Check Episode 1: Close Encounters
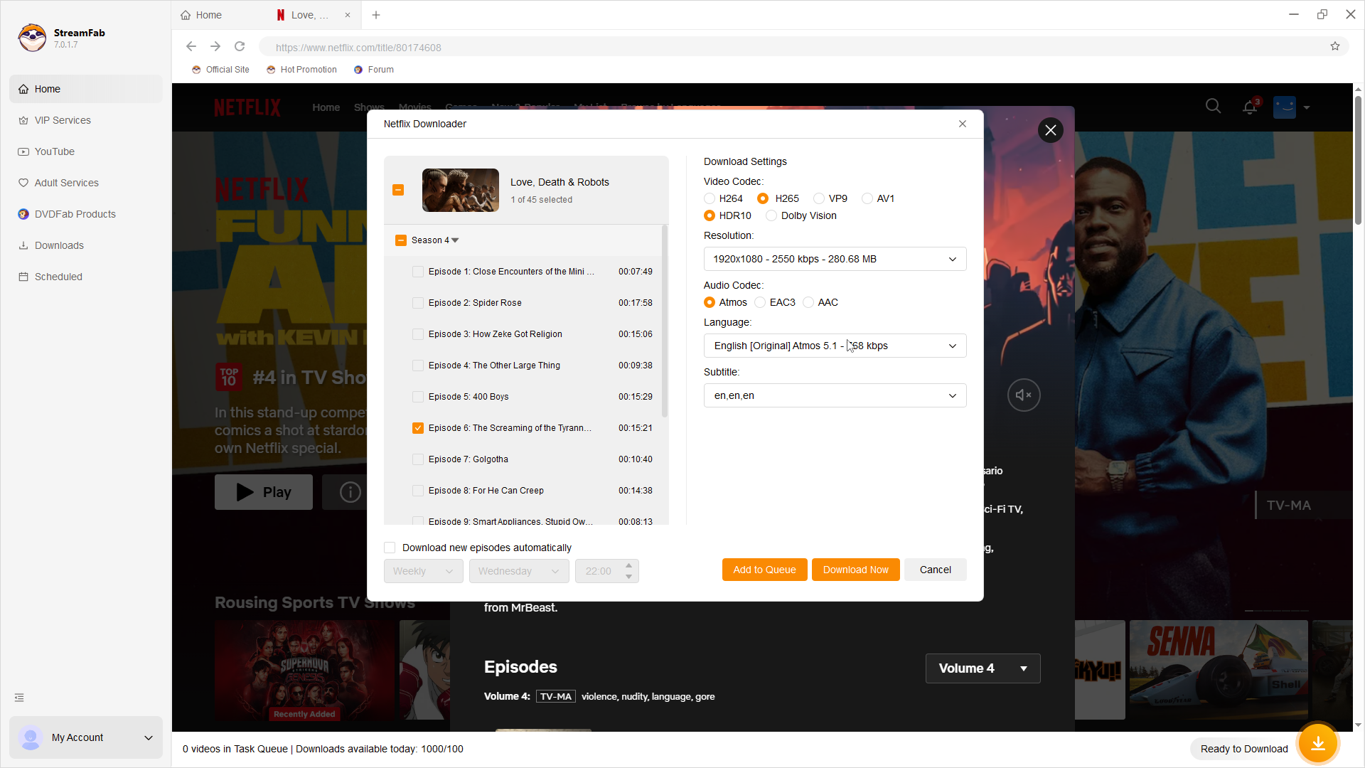The width and height of the screenshot is (1365, 768). 418,272
